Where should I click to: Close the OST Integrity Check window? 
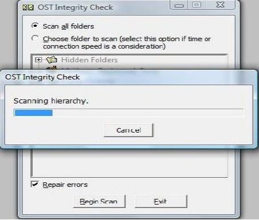click(220, 5)
